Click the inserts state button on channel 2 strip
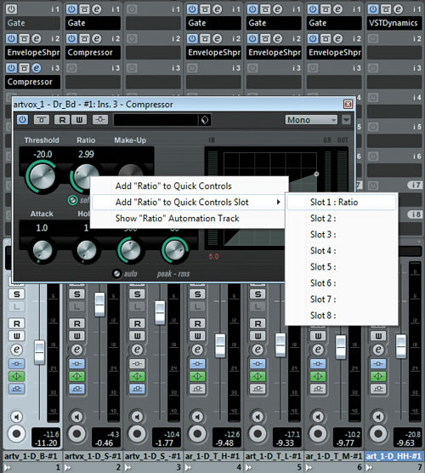This screenshot has height=473, width=425. (76, 364)
